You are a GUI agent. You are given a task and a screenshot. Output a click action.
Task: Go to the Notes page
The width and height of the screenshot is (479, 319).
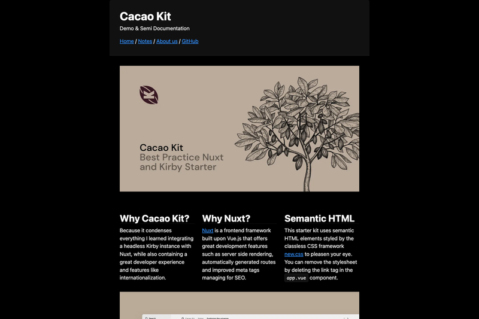pyautogui.click(x=145, y=41)
